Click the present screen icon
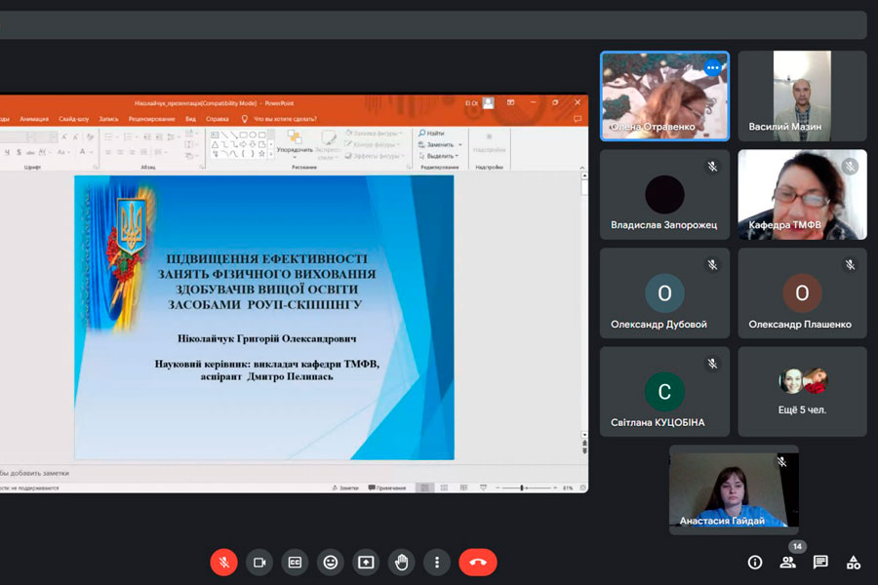The image size is (878, 585). point(366,563)
